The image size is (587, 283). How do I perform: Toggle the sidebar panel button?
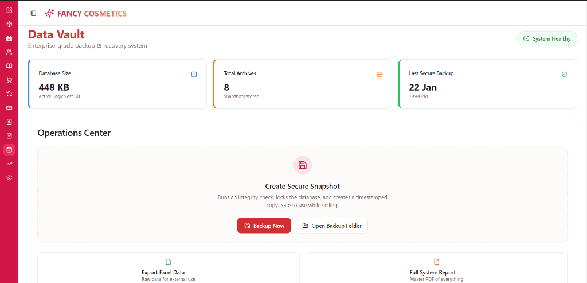tap(33, 13)
